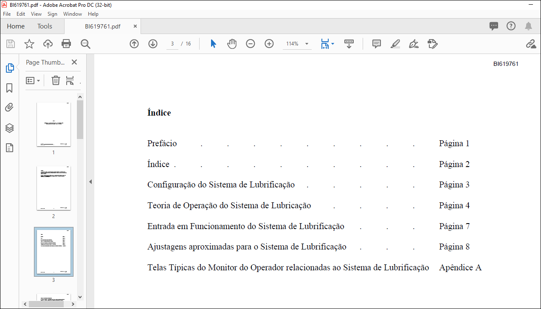
Task: Expand the fit page options arrow
Action: click(x=332, y=44)
